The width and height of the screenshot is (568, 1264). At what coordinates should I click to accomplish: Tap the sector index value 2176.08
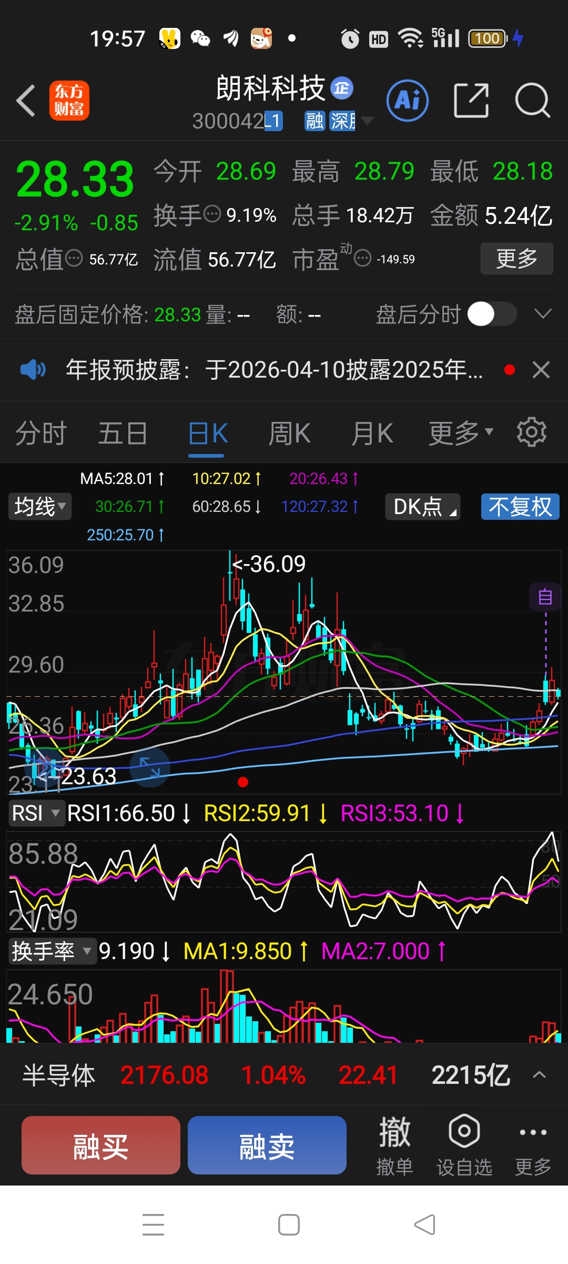pyautogui.click(x=164, y=1075)
